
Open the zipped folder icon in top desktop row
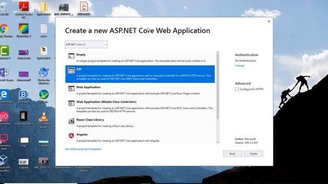point(44,6)
